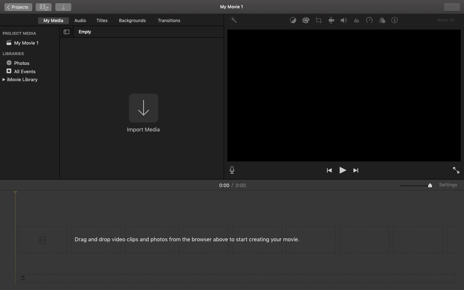Click the import arrow toolbar button
Viewport: 464px width, 290px height.
coord(63,7)
